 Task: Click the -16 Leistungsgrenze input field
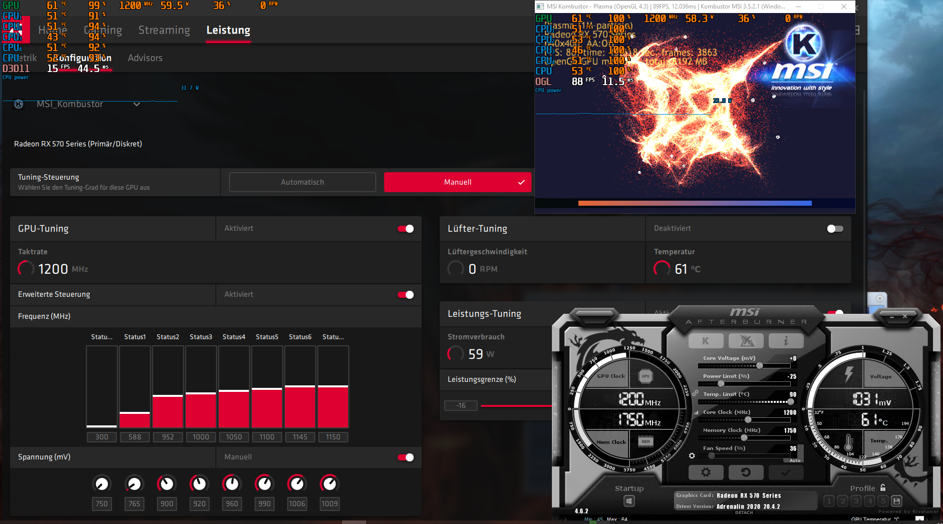[x=460, y=405]
